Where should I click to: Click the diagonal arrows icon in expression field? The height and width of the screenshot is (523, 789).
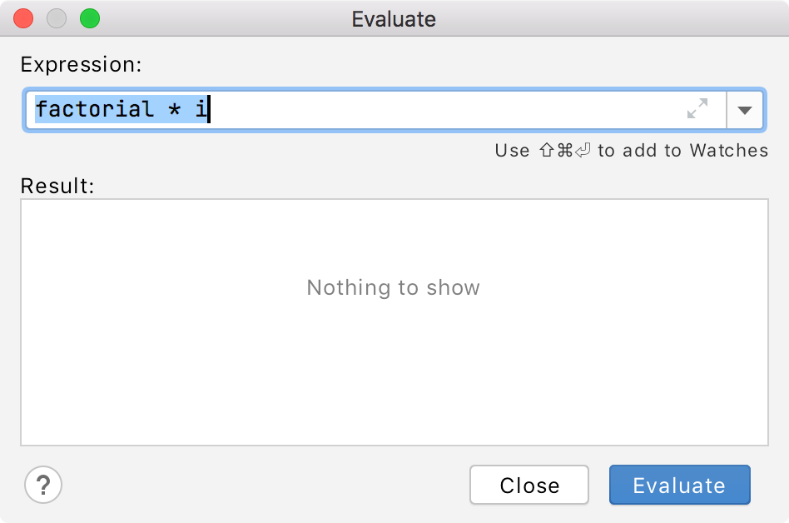tap(697, 109)
